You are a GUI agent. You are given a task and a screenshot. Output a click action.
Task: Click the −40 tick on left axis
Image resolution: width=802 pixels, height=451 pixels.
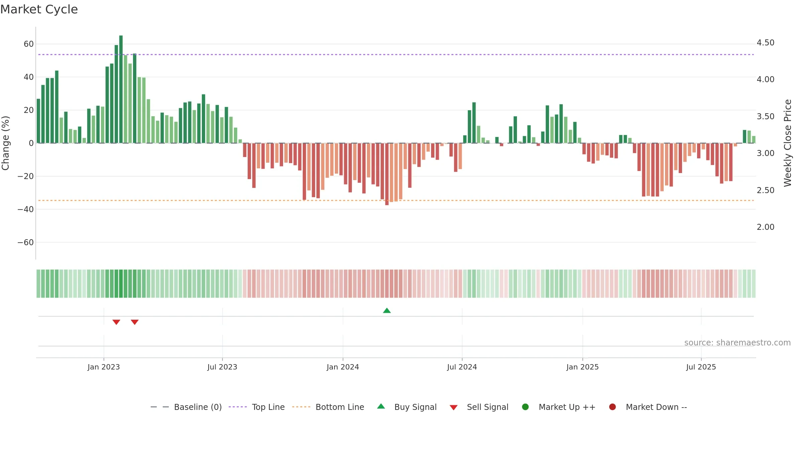click(26, 209)
